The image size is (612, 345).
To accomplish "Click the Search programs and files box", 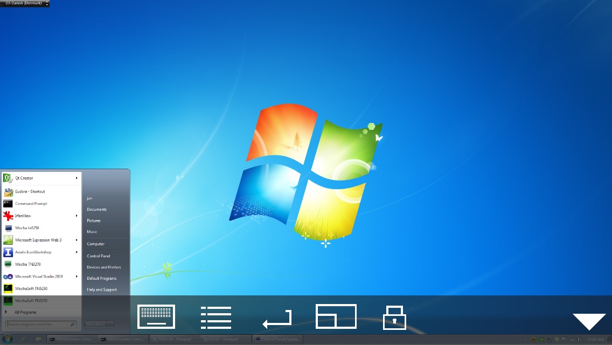I will [x=40, y=325].
